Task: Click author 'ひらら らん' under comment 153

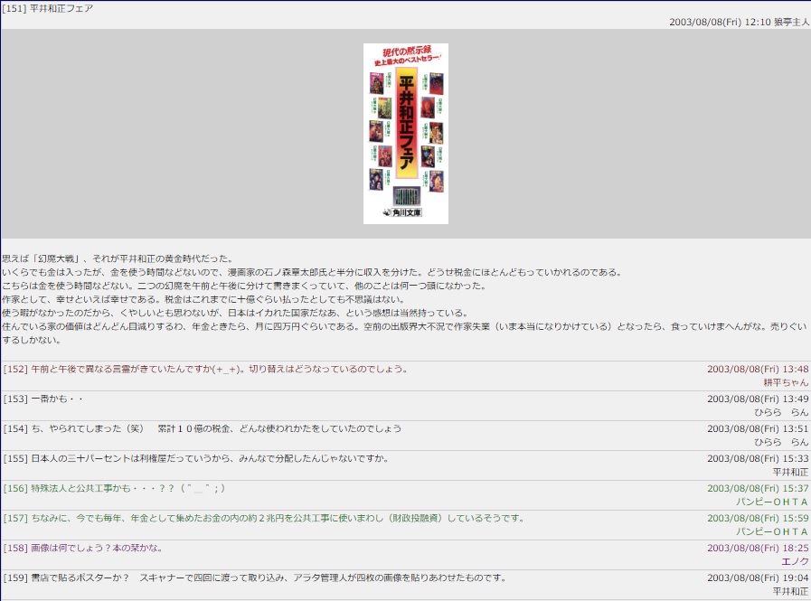Action: pyautogui.click(x=781, y=412)
